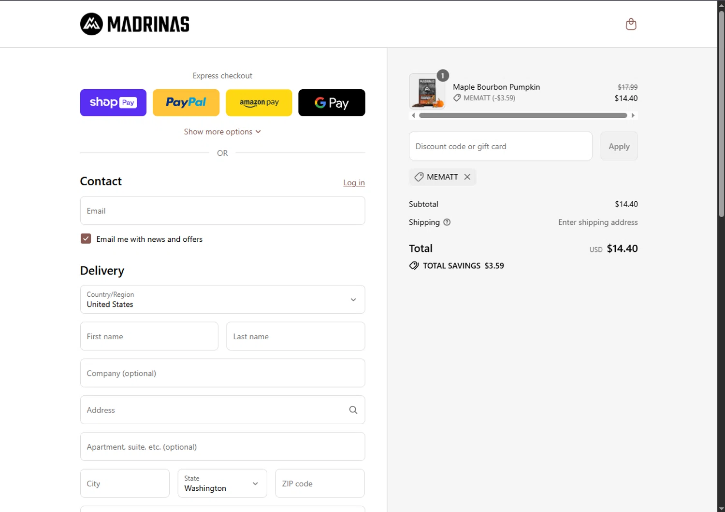Pay with Google Pay

332,102
